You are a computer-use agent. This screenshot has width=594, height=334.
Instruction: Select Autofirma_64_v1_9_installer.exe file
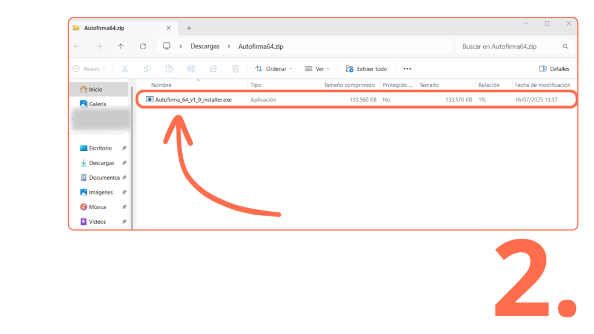point(193,100)
